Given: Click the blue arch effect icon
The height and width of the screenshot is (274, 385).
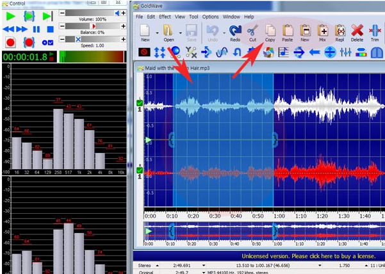Looking at the screenshot, I should [x=377, y=52].
